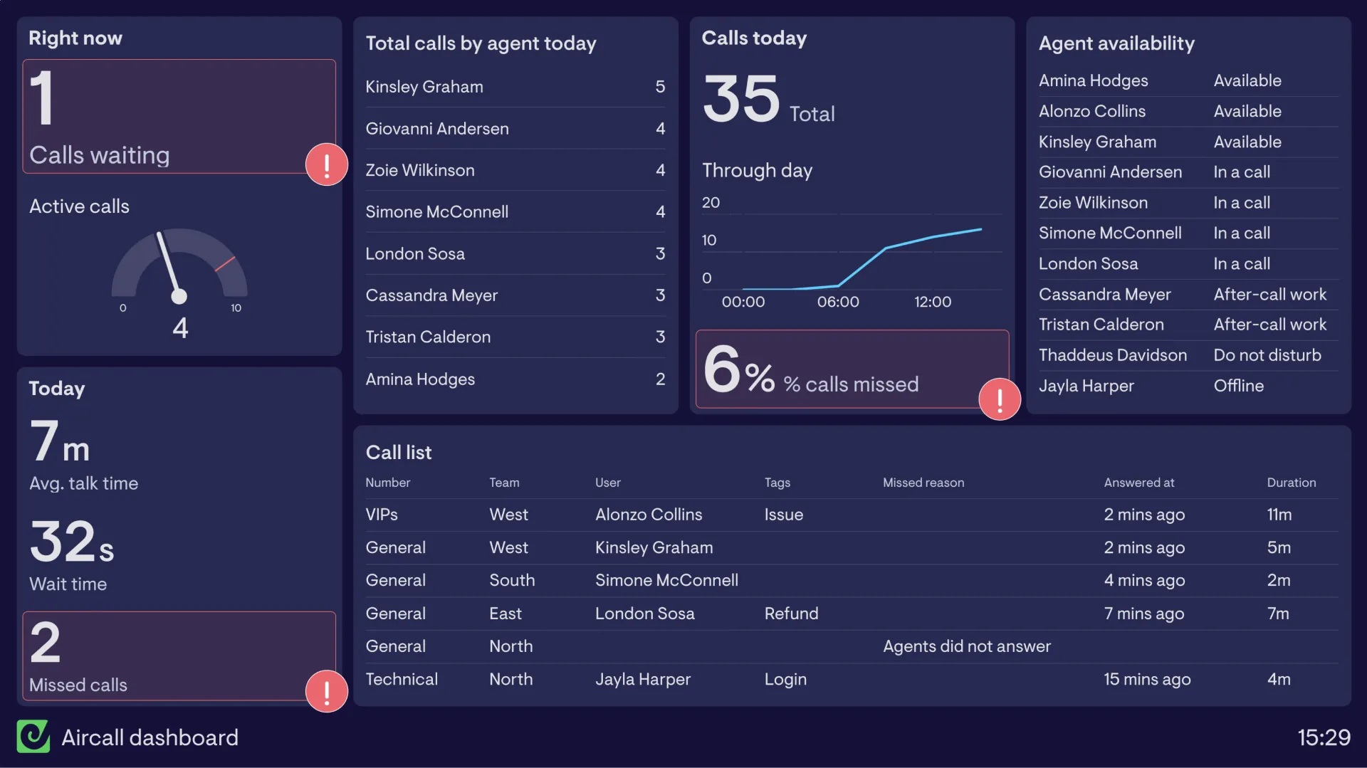Click Jayla Harper's Offline status
1367x768 pixels.
(x=1238, y=386)
